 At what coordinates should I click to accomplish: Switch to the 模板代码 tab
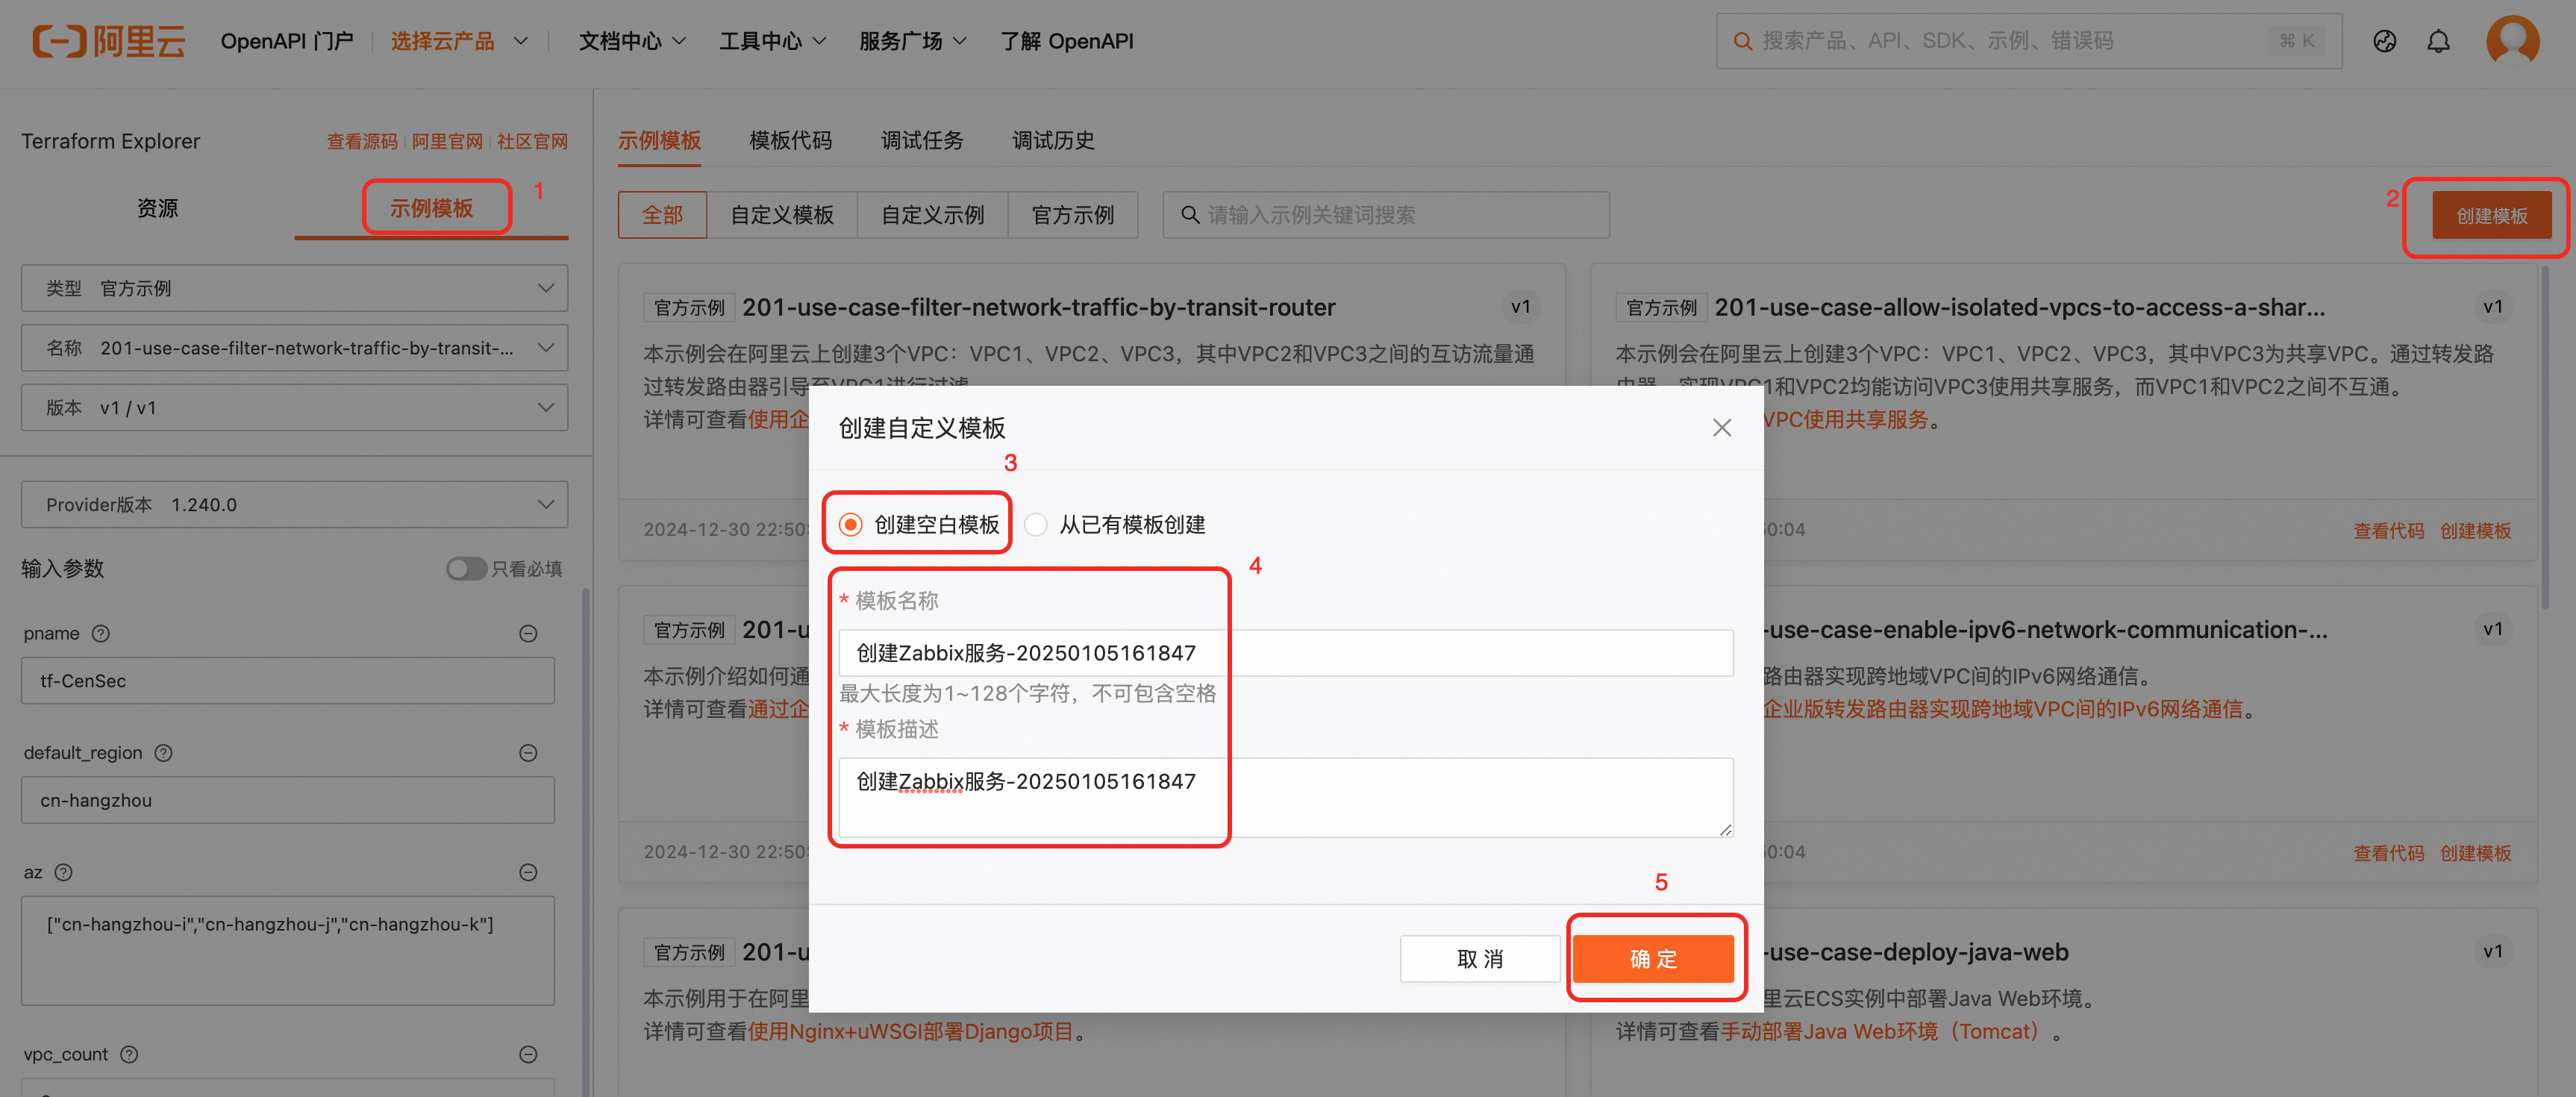(790, 141)
